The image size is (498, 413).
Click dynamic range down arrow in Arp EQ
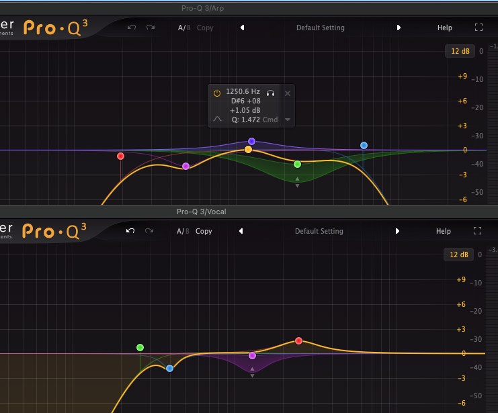tap(297, 186)
